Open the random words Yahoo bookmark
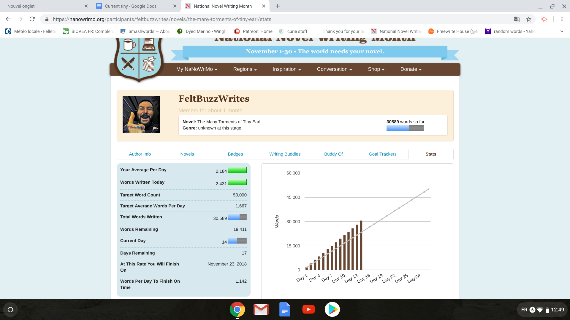Screen dimensions: 570x320 [x=510, y=31]
